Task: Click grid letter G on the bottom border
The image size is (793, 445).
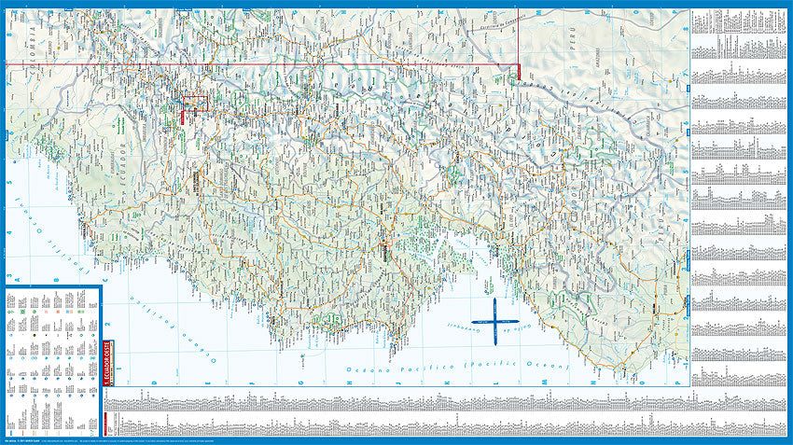Action: click(x=301, y=382)
